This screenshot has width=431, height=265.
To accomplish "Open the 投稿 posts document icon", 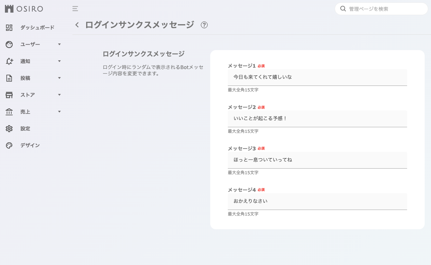I will (x=9, y=78).
